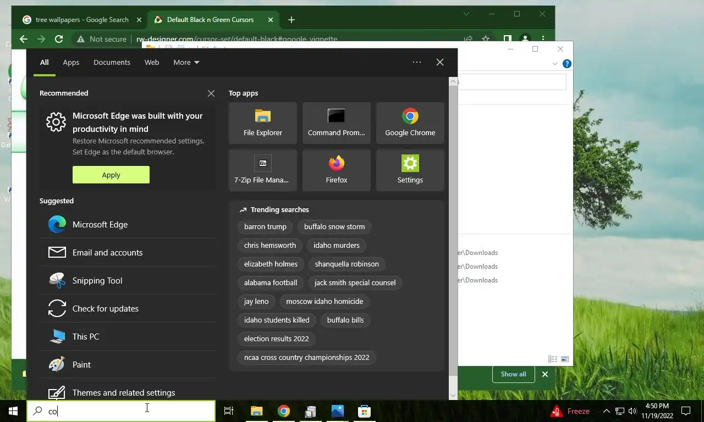
Task: Search trending ncaa cross country championships 2022
Action: [x=307, y=357]
